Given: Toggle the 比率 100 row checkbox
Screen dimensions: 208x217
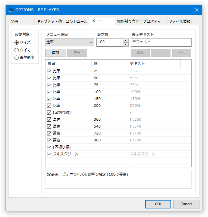Looking at the screenshot, I should [x=49, y=92].
